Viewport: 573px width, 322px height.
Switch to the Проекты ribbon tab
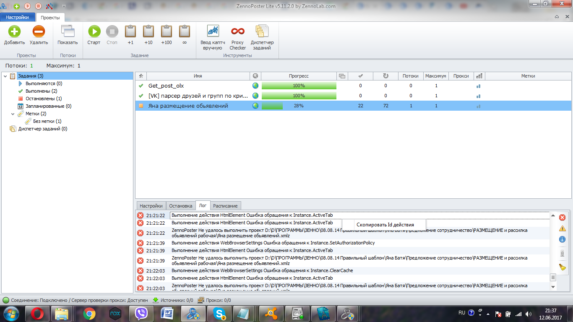50,18
